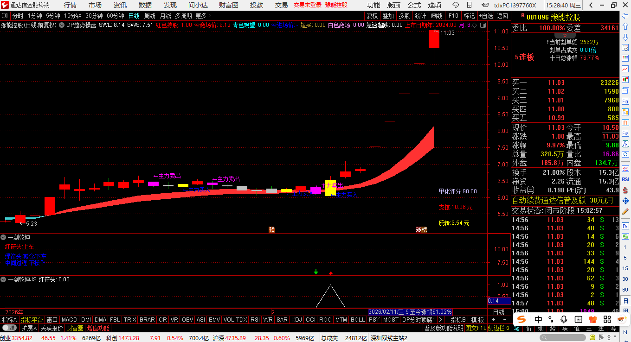
Task: Open the Sogou toolbox four-squares icon
Action: coord(606,319)
